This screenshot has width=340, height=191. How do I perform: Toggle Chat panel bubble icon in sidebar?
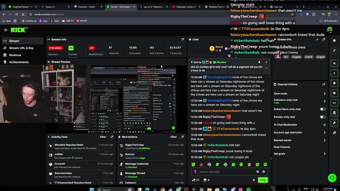pyautogui.click(x=334, y=93)
